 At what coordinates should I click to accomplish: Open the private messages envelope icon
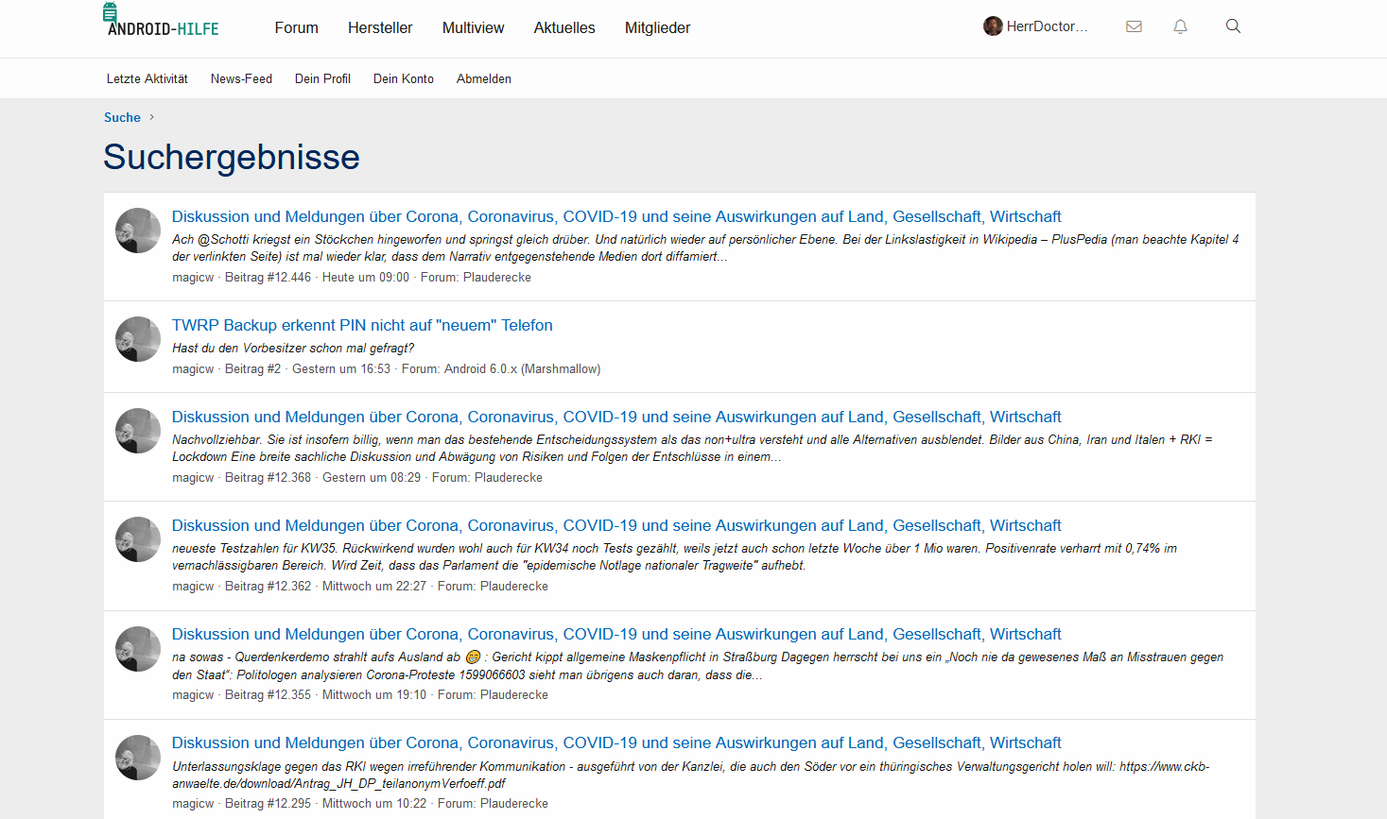[1134, 26]
